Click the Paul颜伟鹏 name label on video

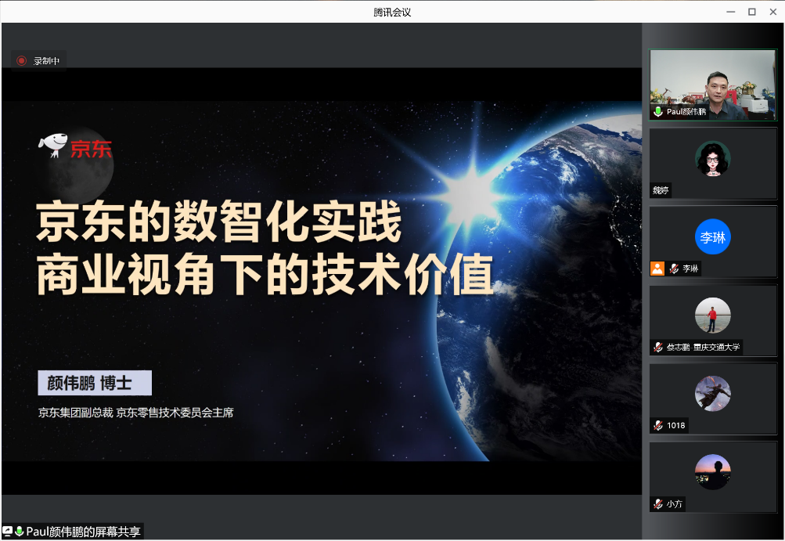coord(686,112)
